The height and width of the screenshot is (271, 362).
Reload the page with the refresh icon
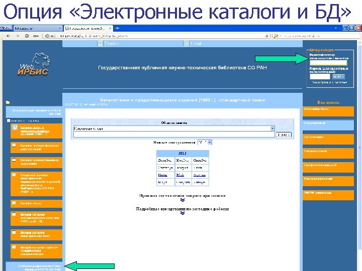[27, 36]
